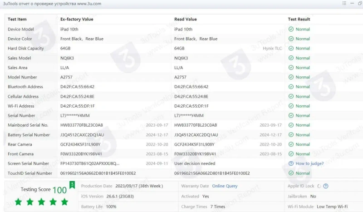This screenshot has height=212, width=363.
Task: Select read Cellular address D4:2F:CA:55:24:8E
Action: pos(191,96)
